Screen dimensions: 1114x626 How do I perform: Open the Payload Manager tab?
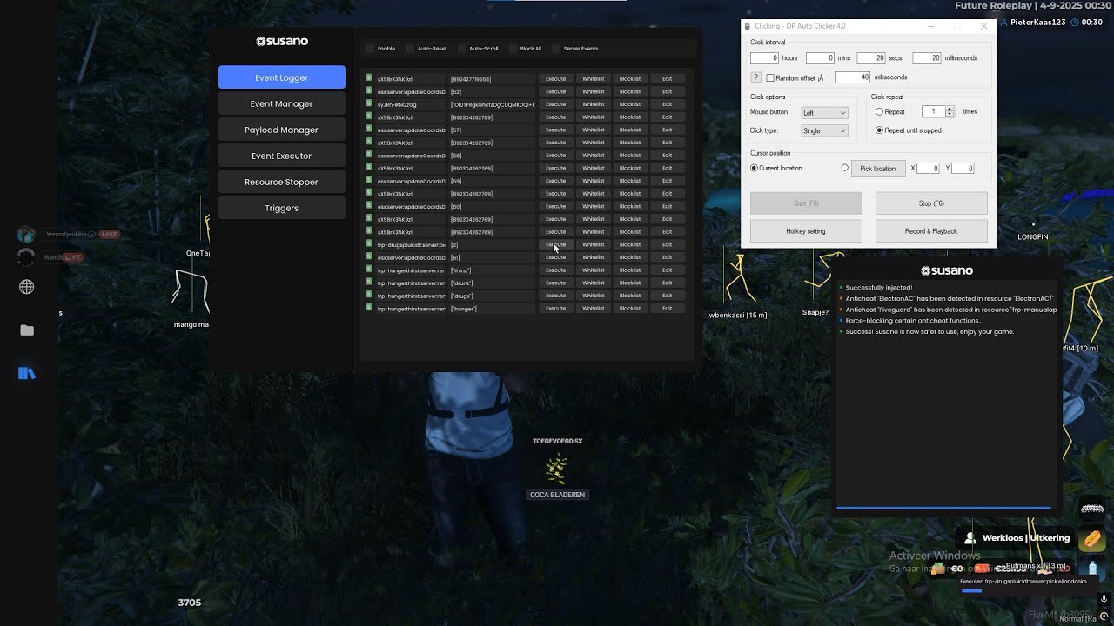click(x=281, y=130)
